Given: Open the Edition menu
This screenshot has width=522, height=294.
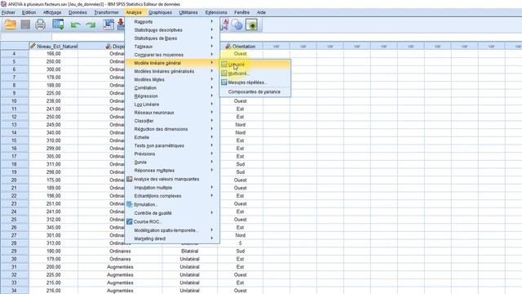Looking at the screenshot, I should [29, 12].
